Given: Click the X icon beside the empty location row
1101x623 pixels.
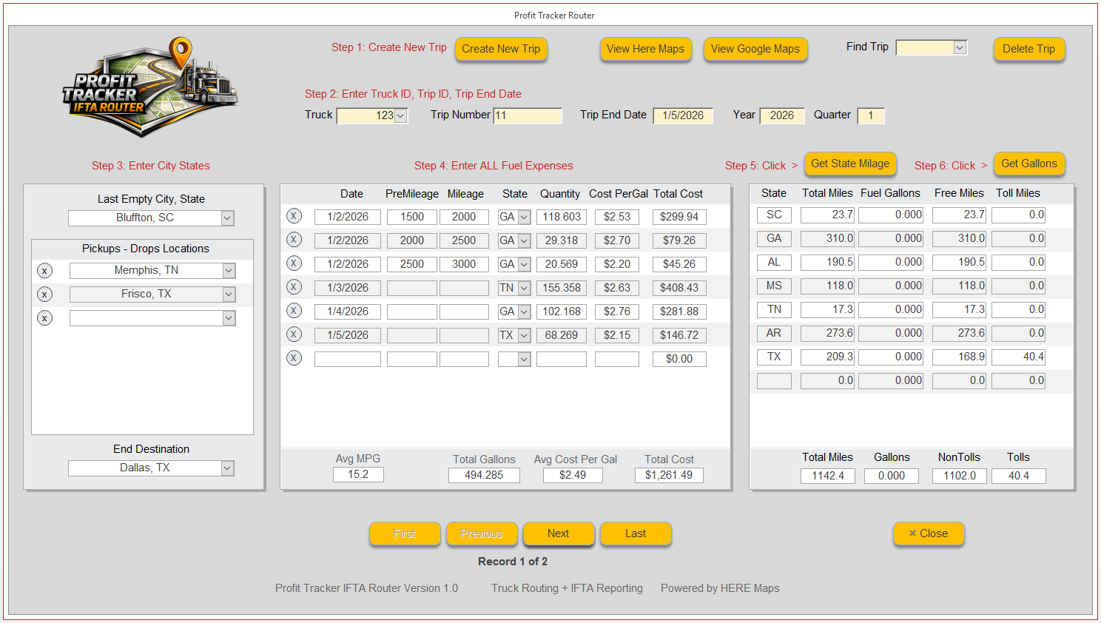Looking at the screenshot, I should (45, 318).
